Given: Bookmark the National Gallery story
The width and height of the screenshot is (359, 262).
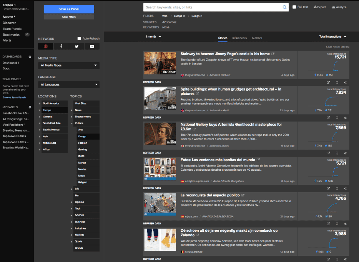Looking at the screenshot, I should point(337,153).
